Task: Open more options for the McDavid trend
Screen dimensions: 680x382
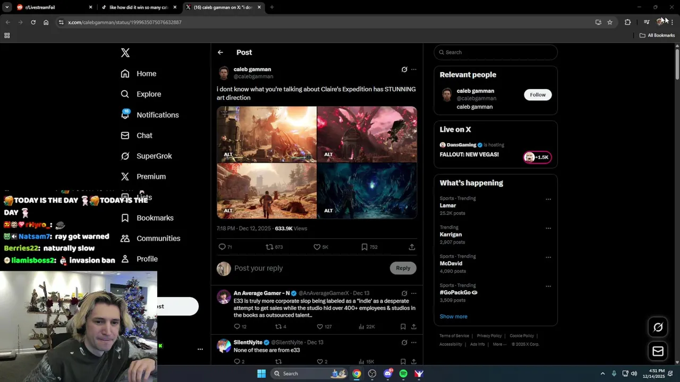Action: click(x=548, y=257)
